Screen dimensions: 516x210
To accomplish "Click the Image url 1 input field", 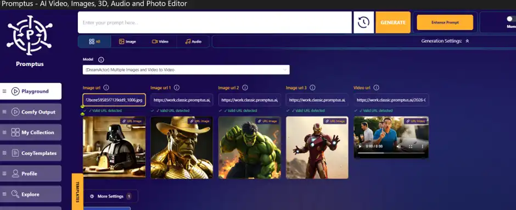I will [182, 100].
